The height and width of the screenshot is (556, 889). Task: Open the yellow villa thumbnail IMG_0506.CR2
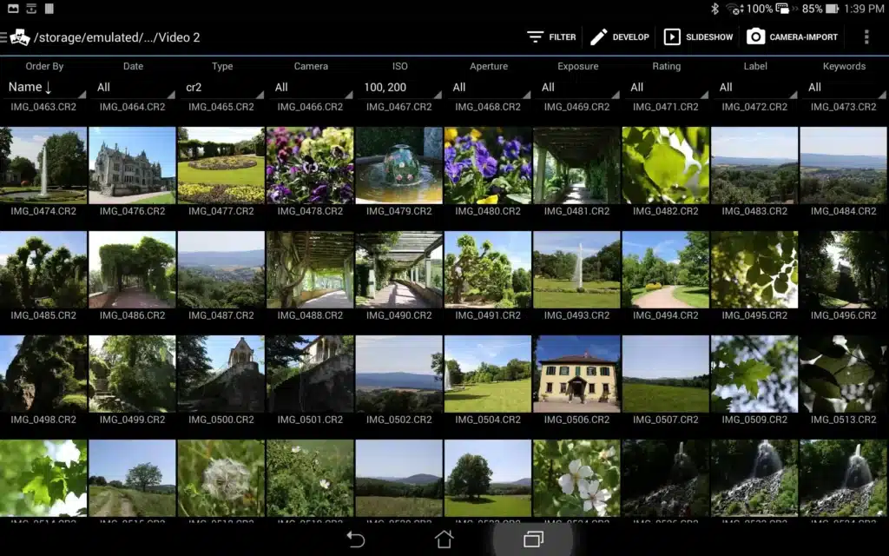(576, 374)
